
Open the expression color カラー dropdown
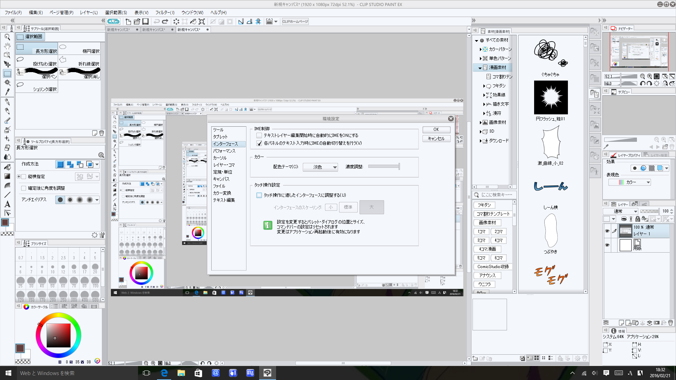630,182
